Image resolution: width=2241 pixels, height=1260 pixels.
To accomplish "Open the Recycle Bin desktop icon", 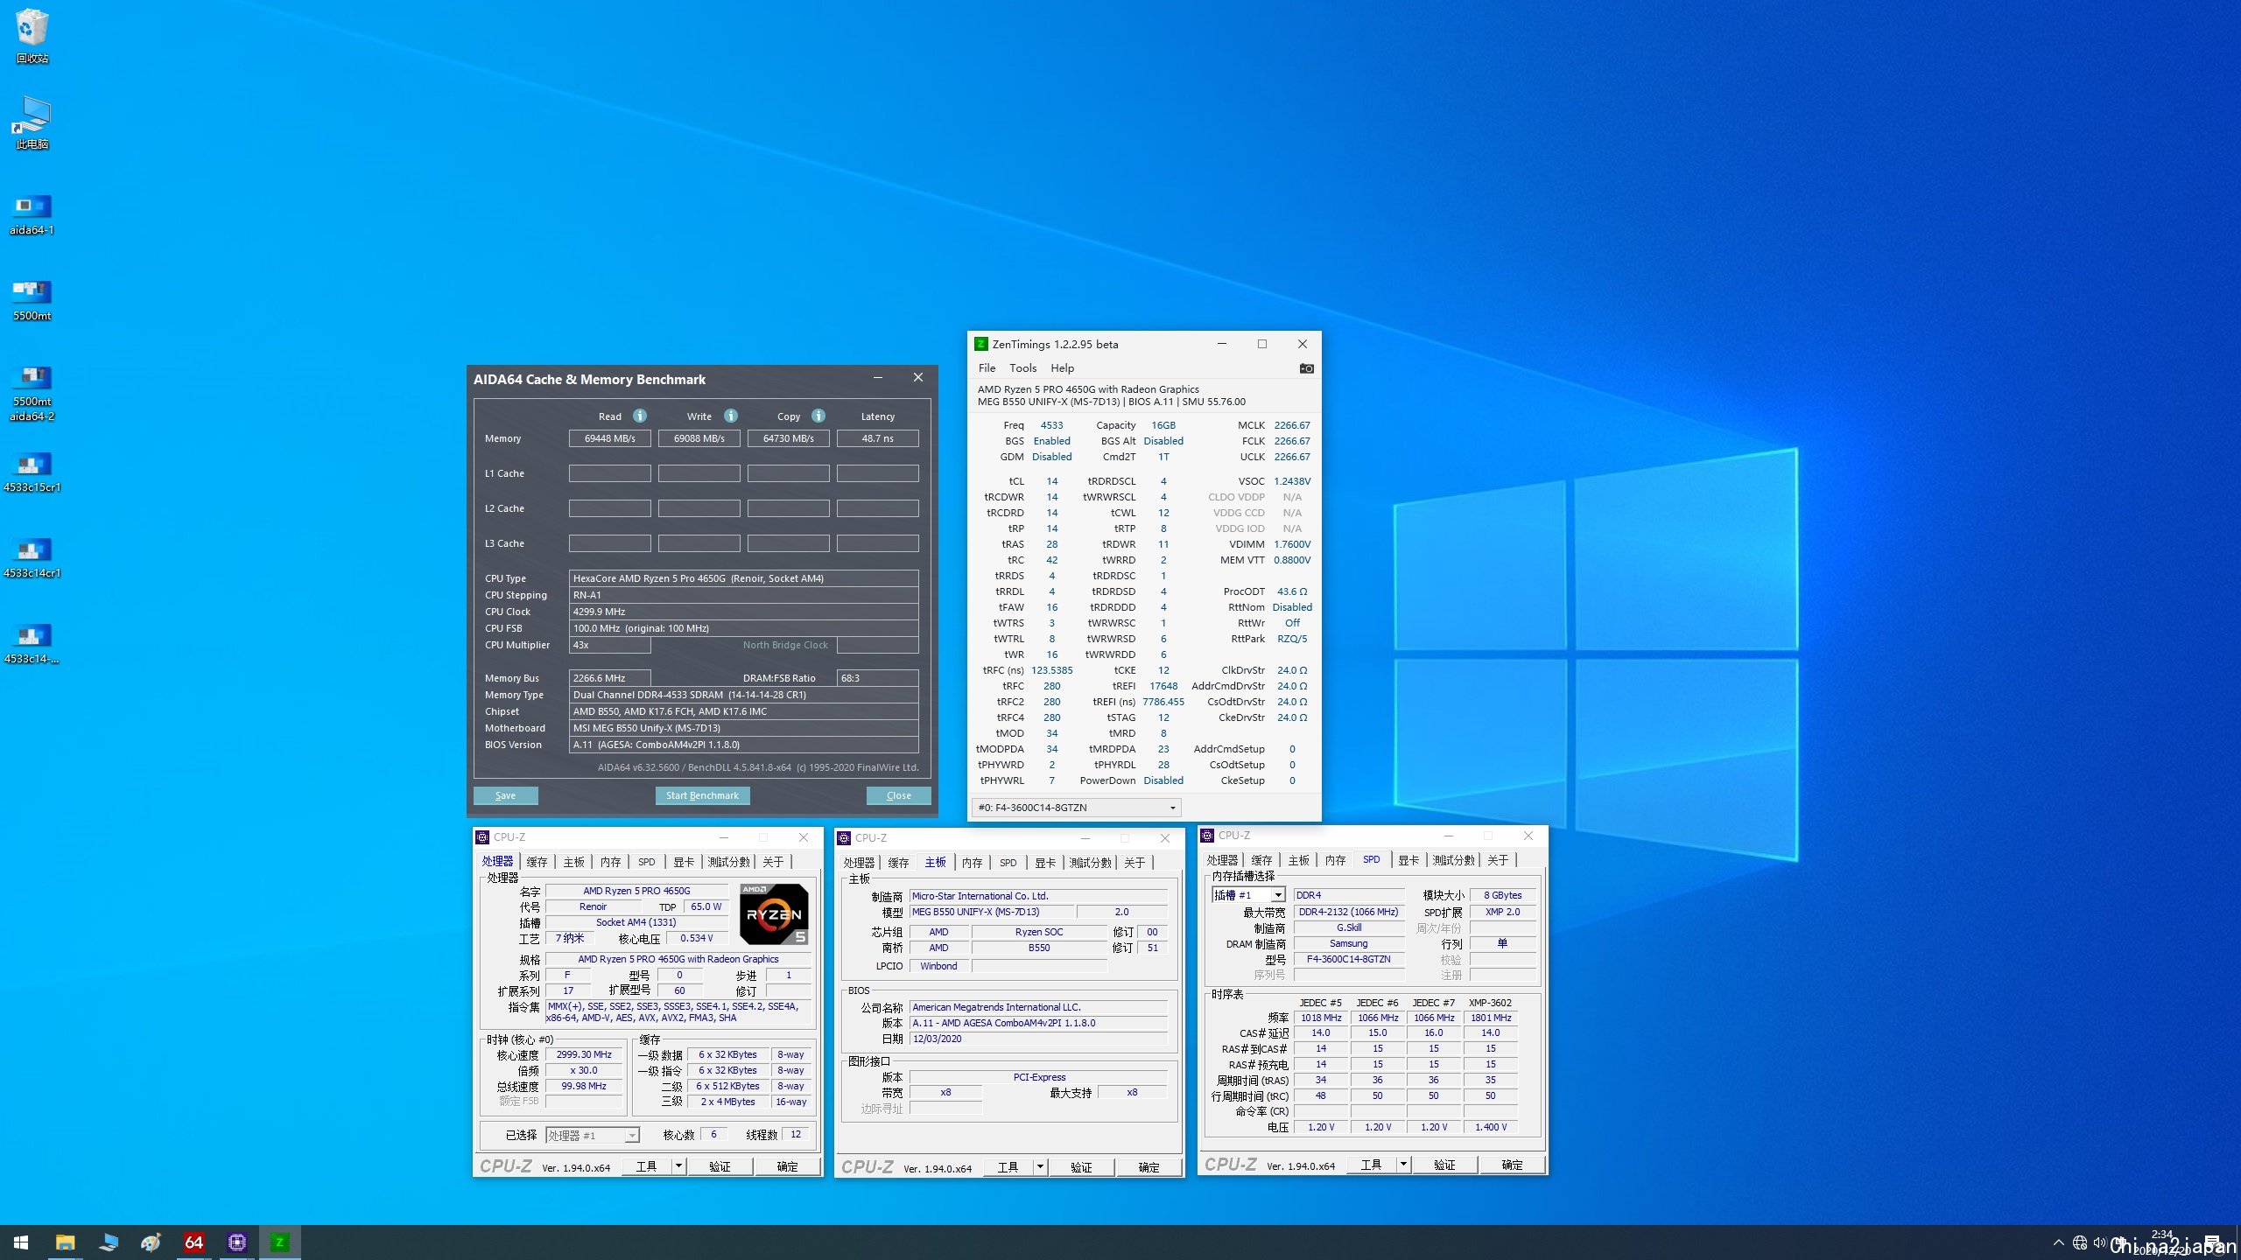I will tap(32, 36).
